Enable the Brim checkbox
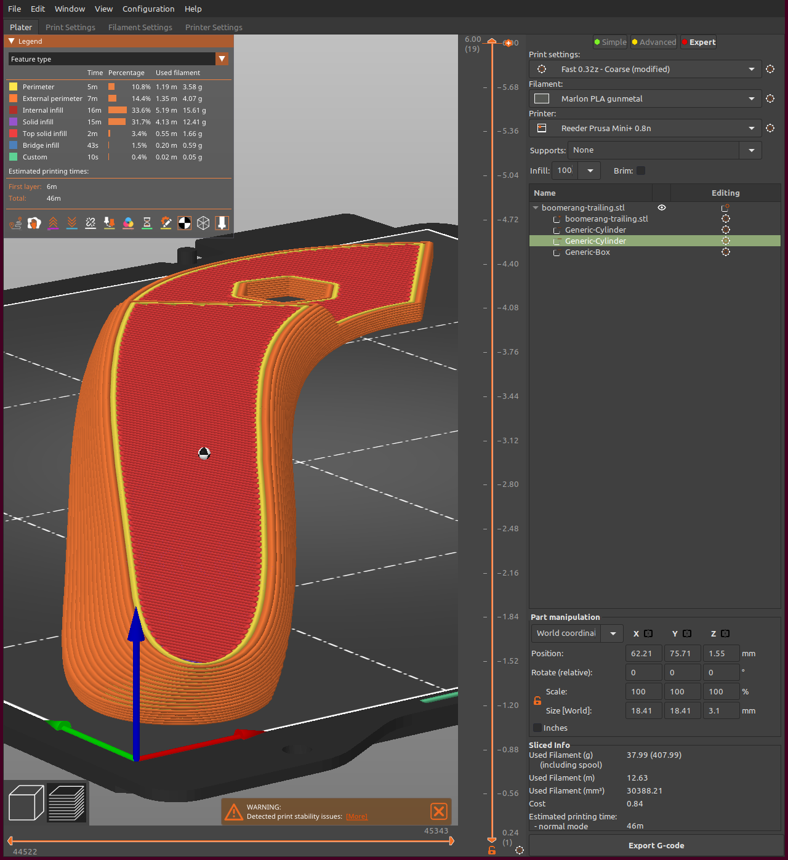Image resolution: width=788 pixels, height=860 pixels. [641, 171]
